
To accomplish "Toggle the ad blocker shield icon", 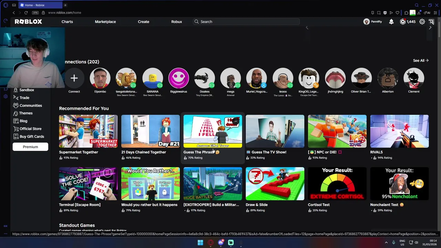I will 385,13.
